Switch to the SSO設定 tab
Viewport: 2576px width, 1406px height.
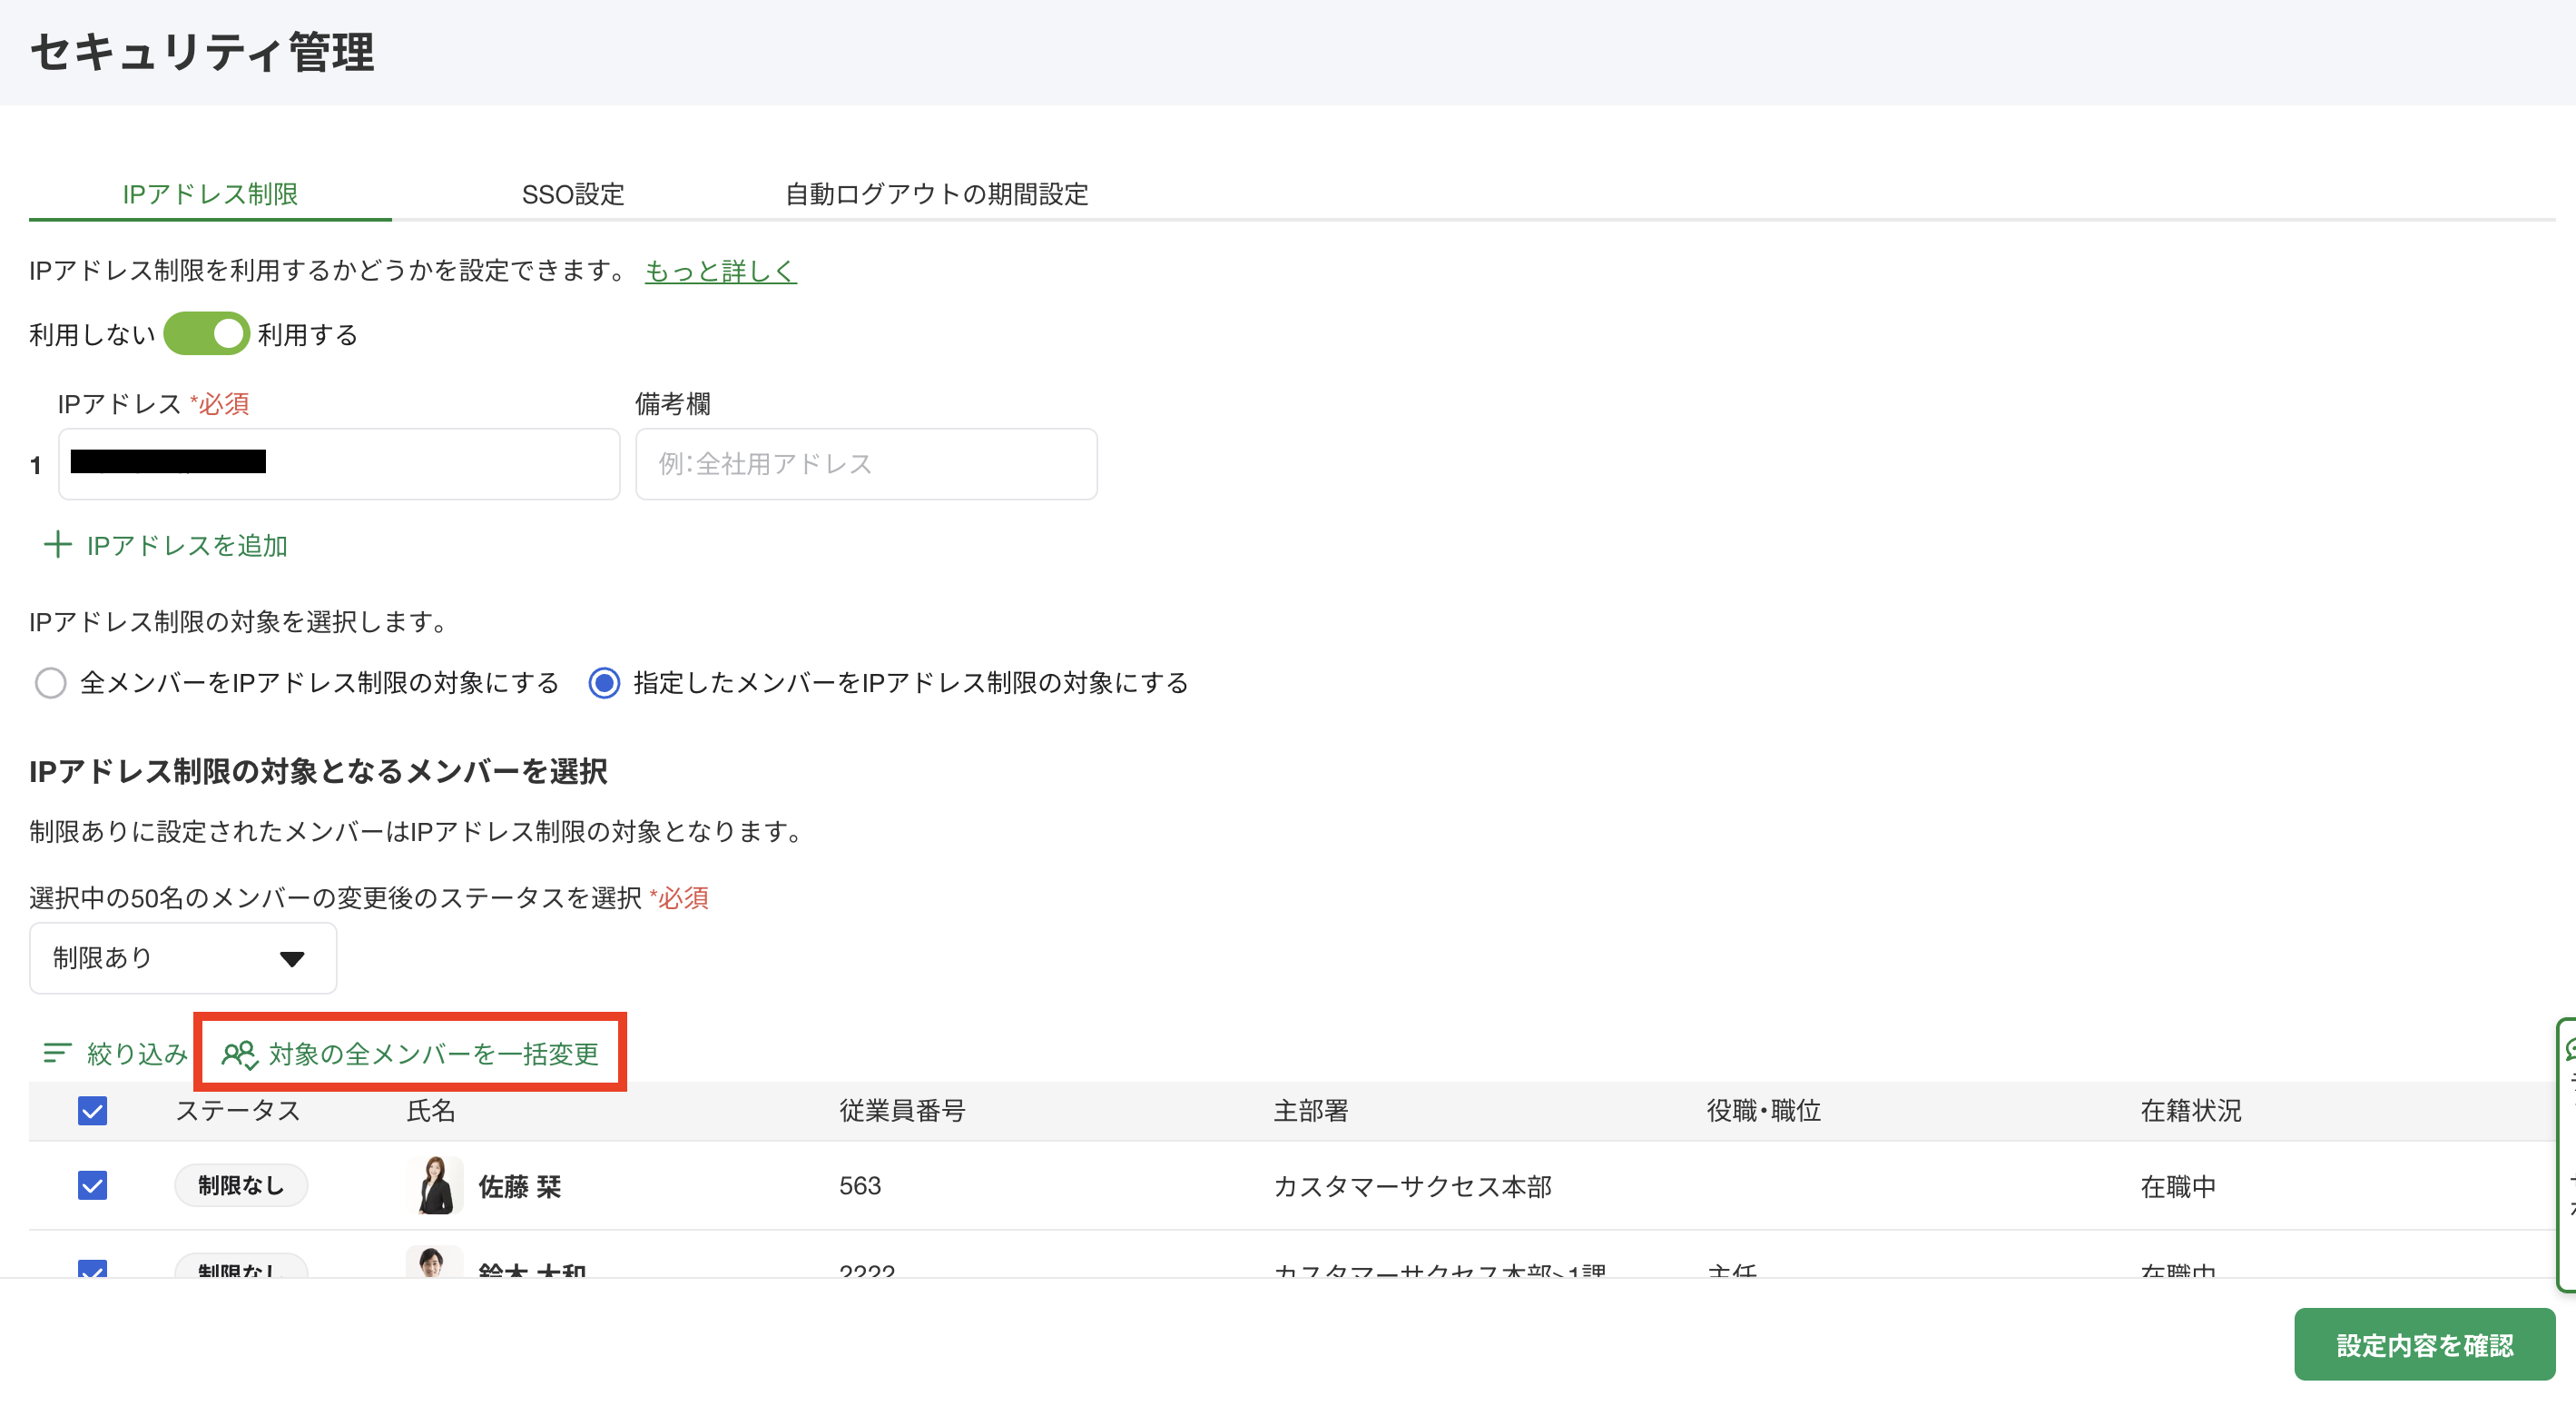pyautogui.click(x=572, y=194)
